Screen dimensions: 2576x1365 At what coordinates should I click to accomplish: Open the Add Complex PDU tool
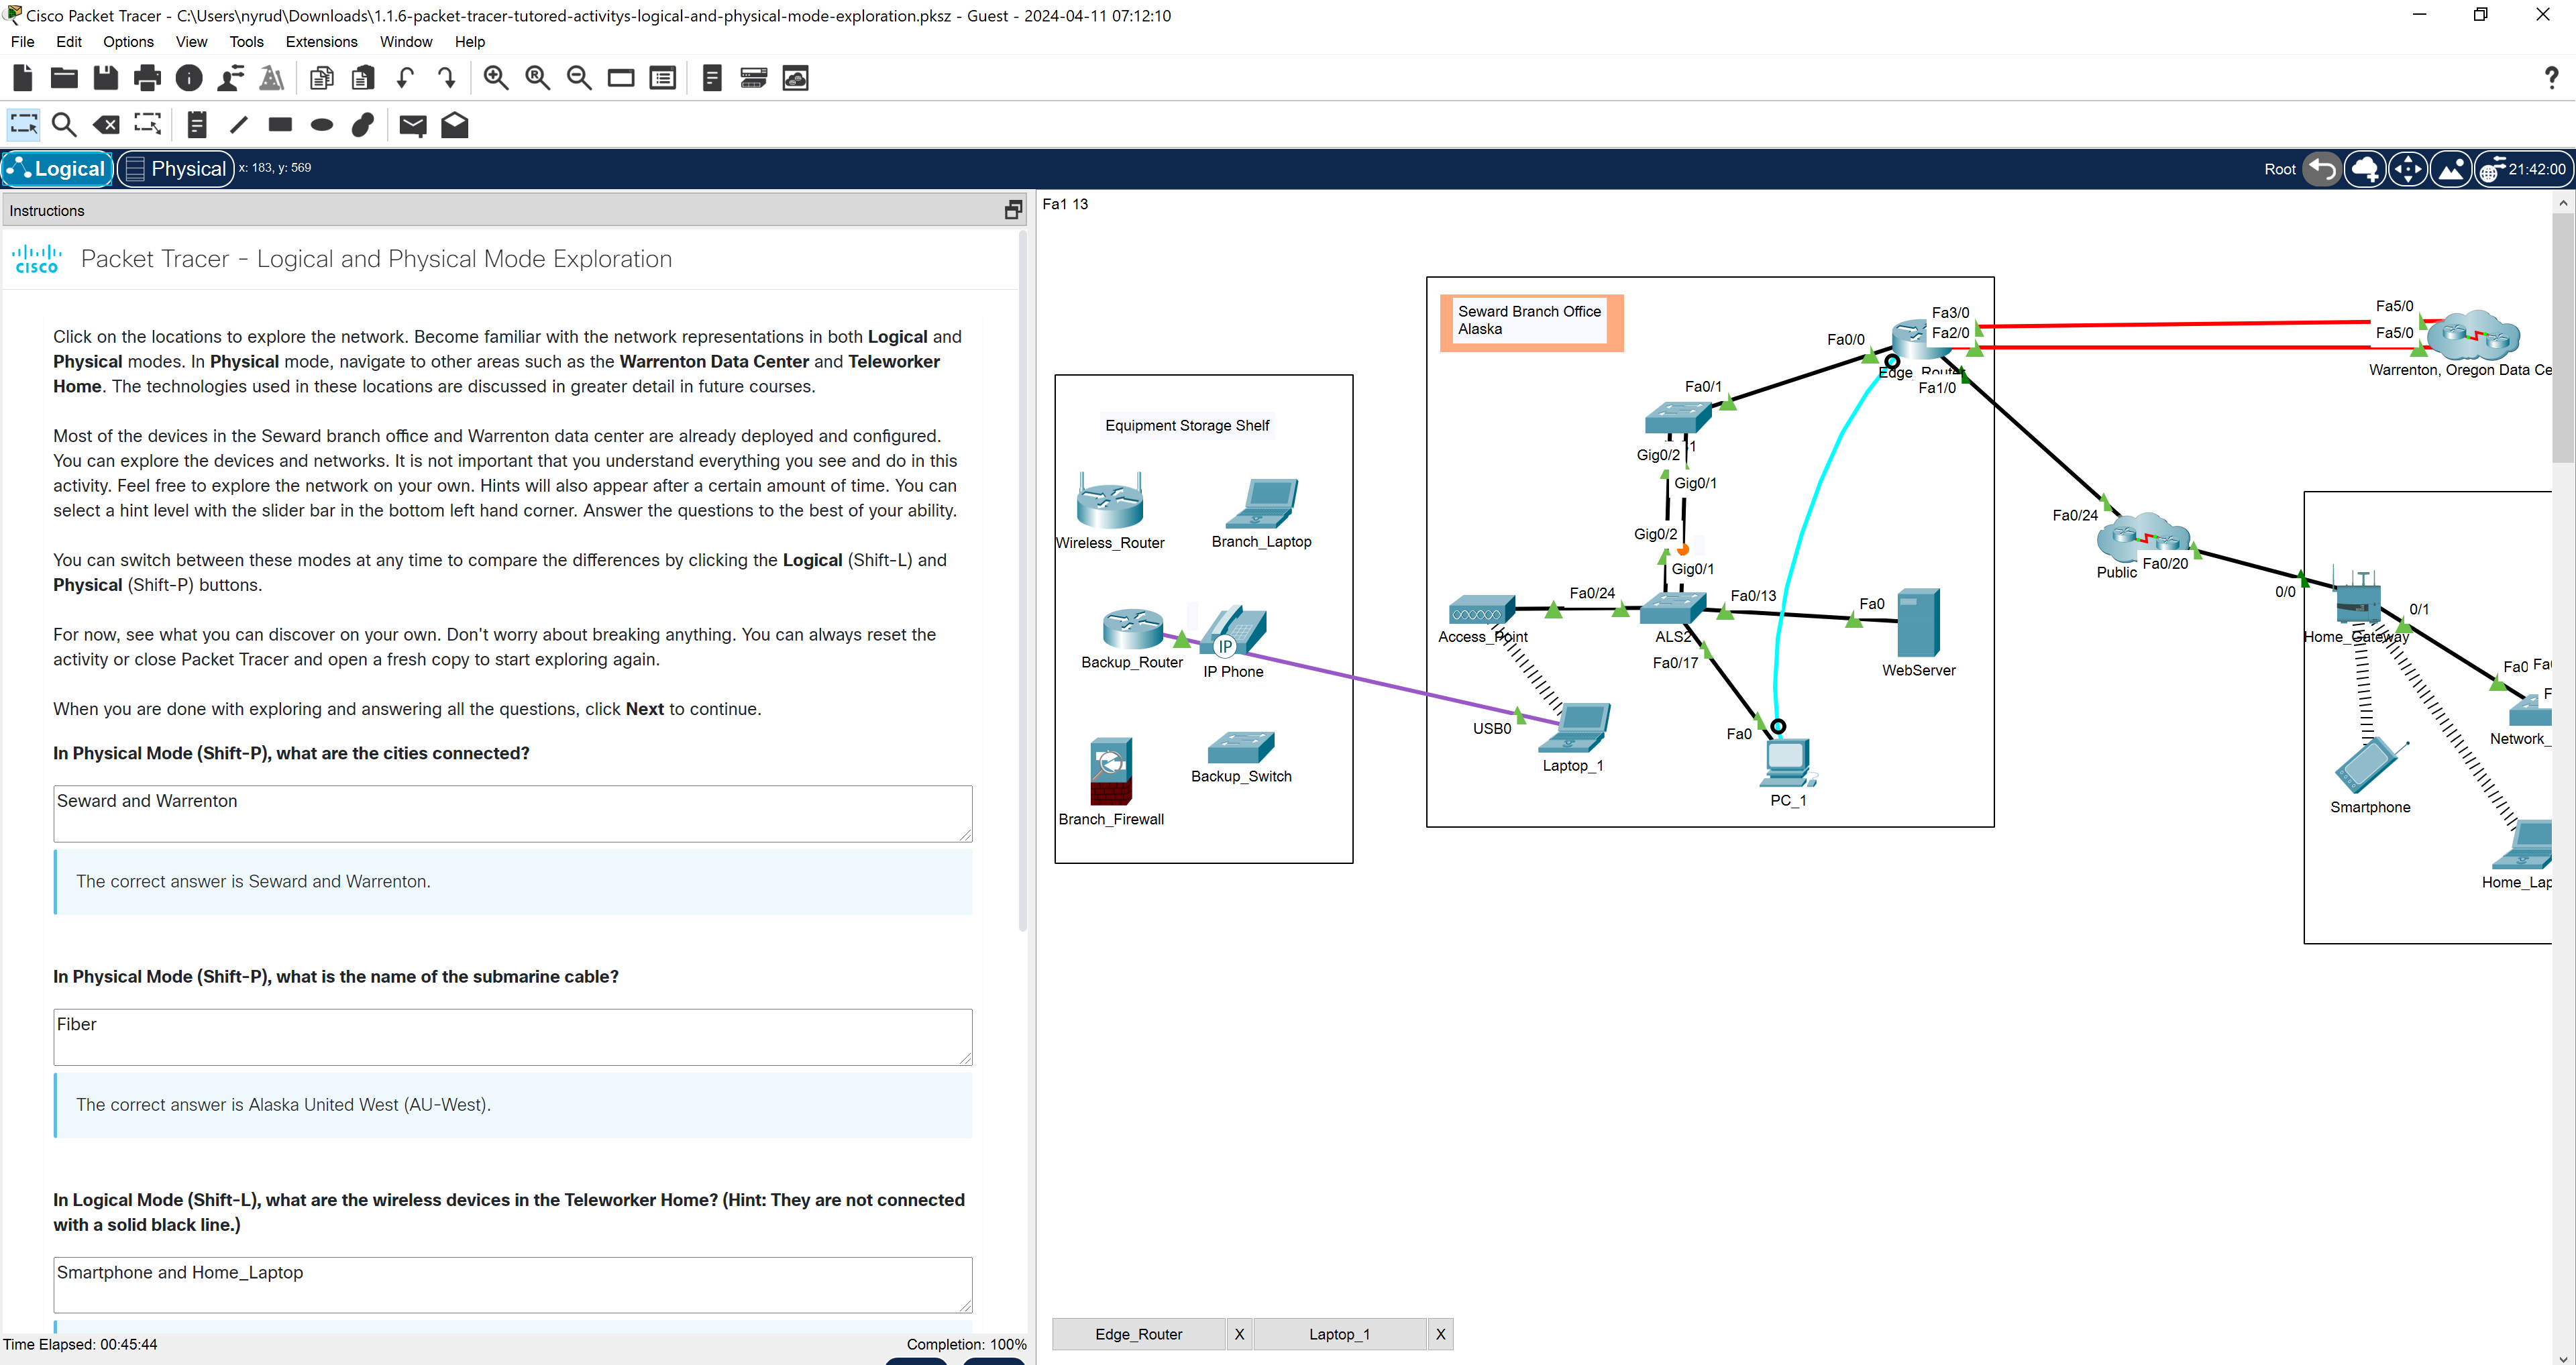[x=454, y=124]
